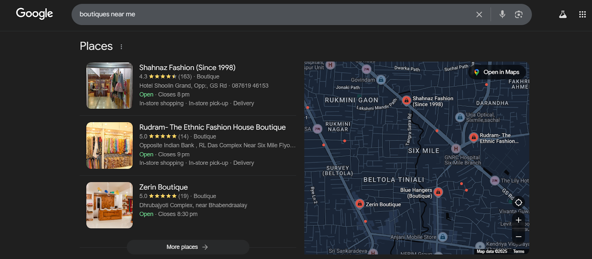
Task: Center map on my location
Action: [x=518, y=202]
